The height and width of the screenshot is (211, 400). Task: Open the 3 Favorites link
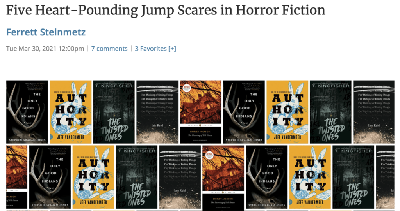pyautogui.click(x=151, y=49)
